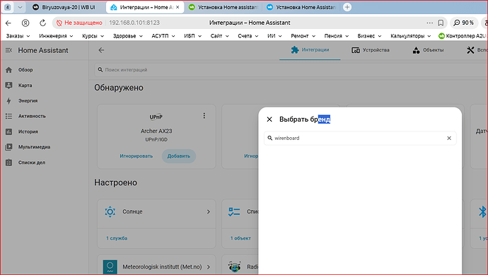Open the Meteorologisk institutt (Met.no) integration
The width and height of the screenshot is (488, 275).
point(156,267)
